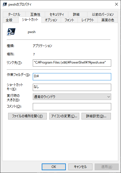
Task: Select the ショートカット tab
Action: (x=30, y=20)
